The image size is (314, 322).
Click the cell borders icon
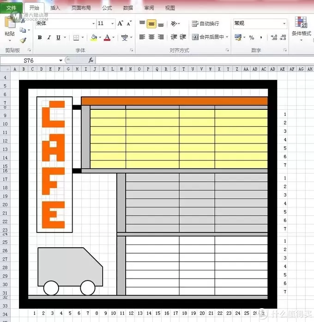click(76, 37)
